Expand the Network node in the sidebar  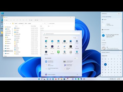(x=4, y=54)
